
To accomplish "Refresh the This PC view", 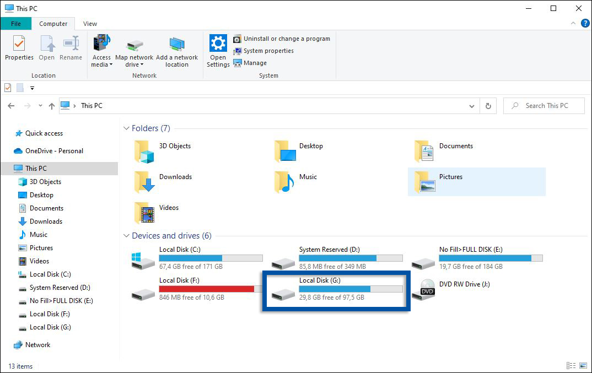I will coord(488,105).
